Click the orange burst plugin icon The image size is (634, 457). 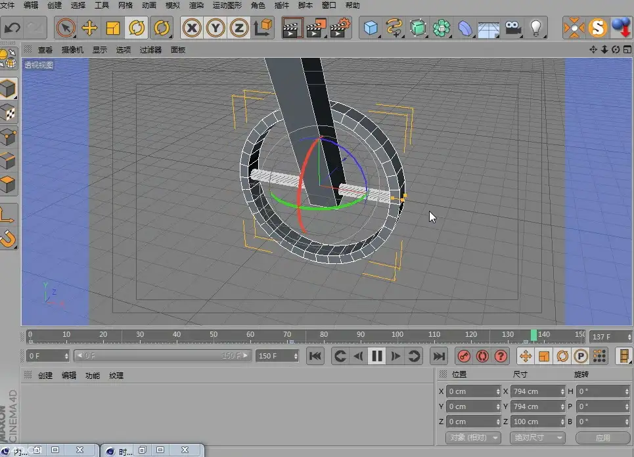574,28
